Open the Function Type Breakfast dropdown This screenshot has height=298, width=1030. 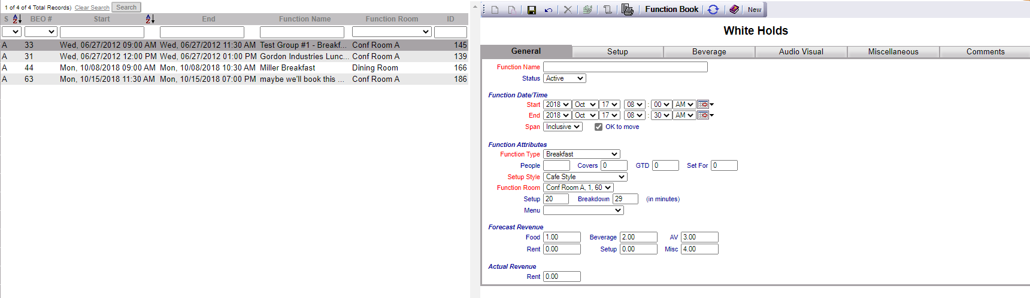pos(581,154)
